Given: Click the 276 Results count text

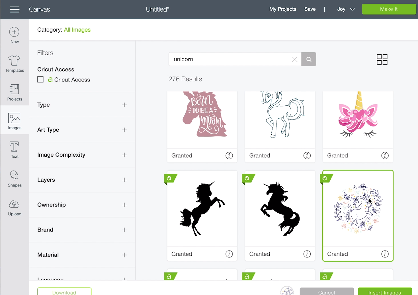Looking at the screenshot, I should (185, 79).
